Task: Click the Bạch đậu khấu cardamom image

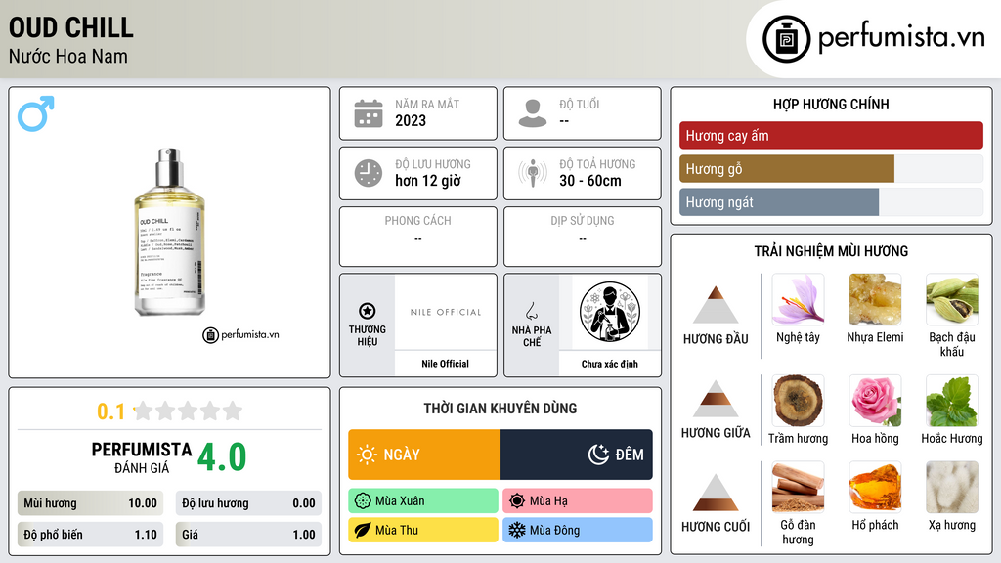Action: [952, 299]
